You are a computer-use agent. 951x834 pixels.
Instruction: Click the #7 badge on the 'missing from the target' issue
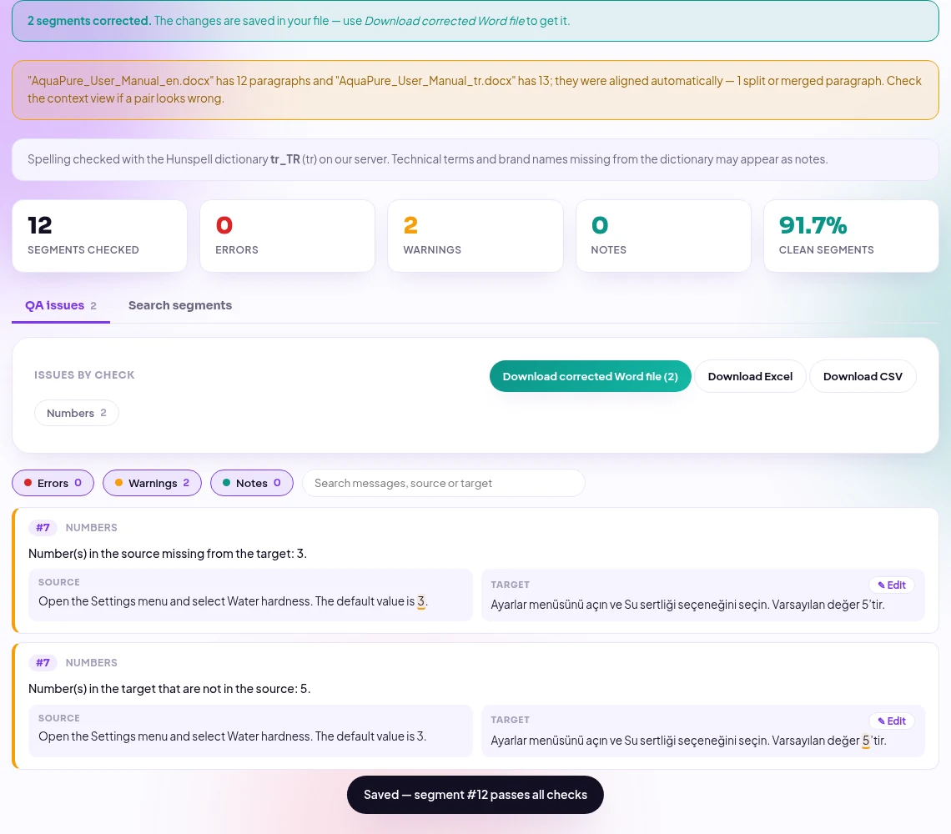click(x=43, y=528)
